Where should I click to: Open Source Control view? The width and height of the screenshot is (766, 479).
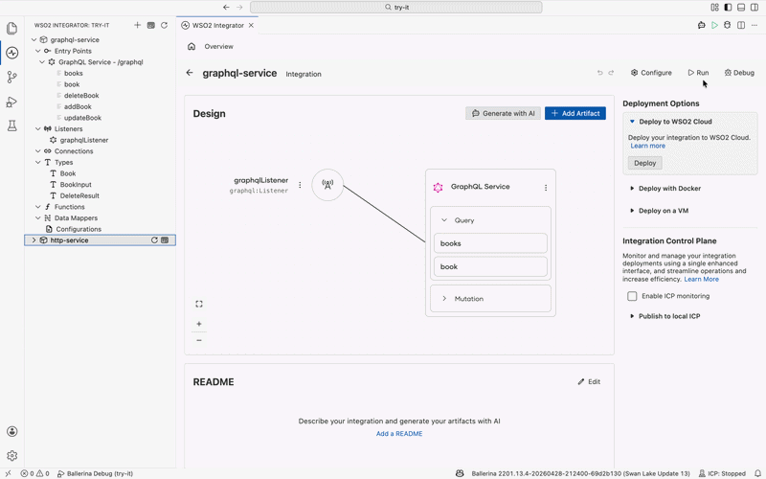[x=12, y=77]
